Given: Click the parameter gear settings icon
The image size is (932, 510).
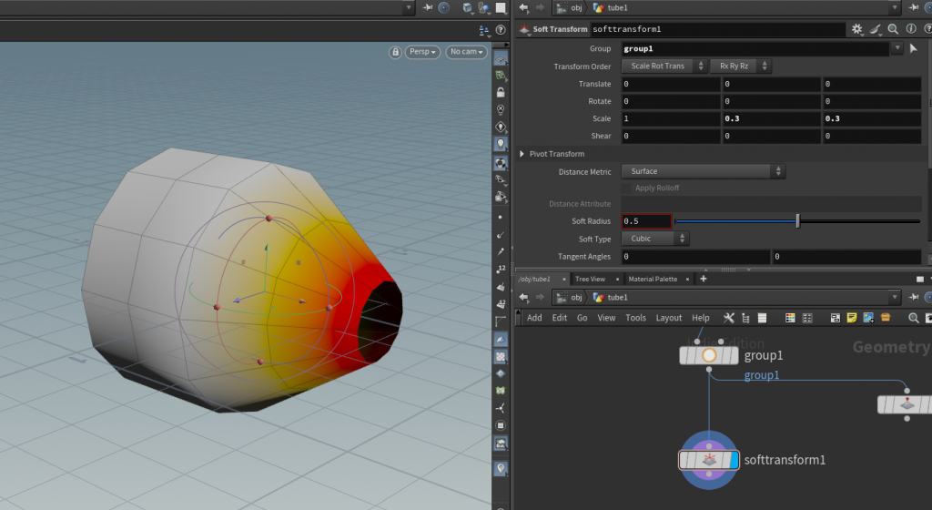Looking at the screenshot, I should pos(856,29).
